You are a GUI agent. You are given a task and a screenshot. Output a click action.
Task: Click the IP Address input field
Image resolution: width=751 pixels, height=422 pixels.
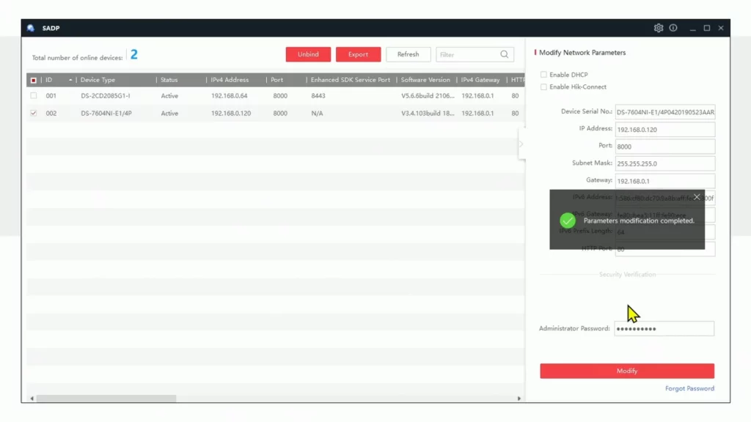(x=664, y=128)
